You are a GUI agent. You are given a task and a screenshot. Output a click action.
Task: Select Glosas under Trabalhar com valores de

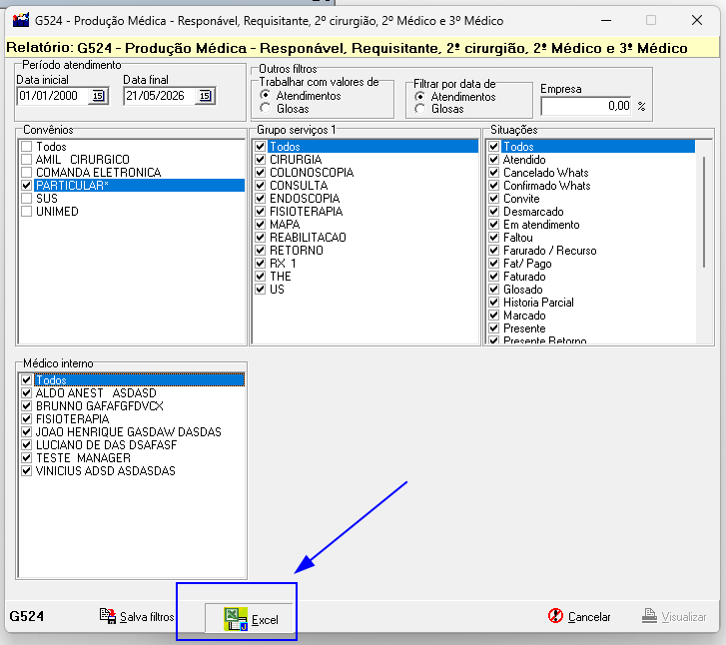pyautogui.click(x=266, y=109)
